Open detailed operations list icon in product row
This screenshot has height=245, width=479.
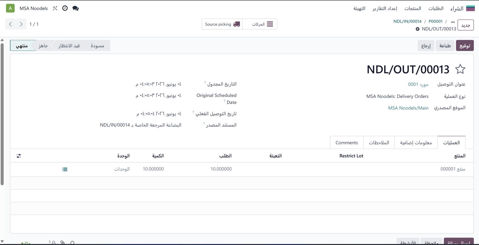65,170
